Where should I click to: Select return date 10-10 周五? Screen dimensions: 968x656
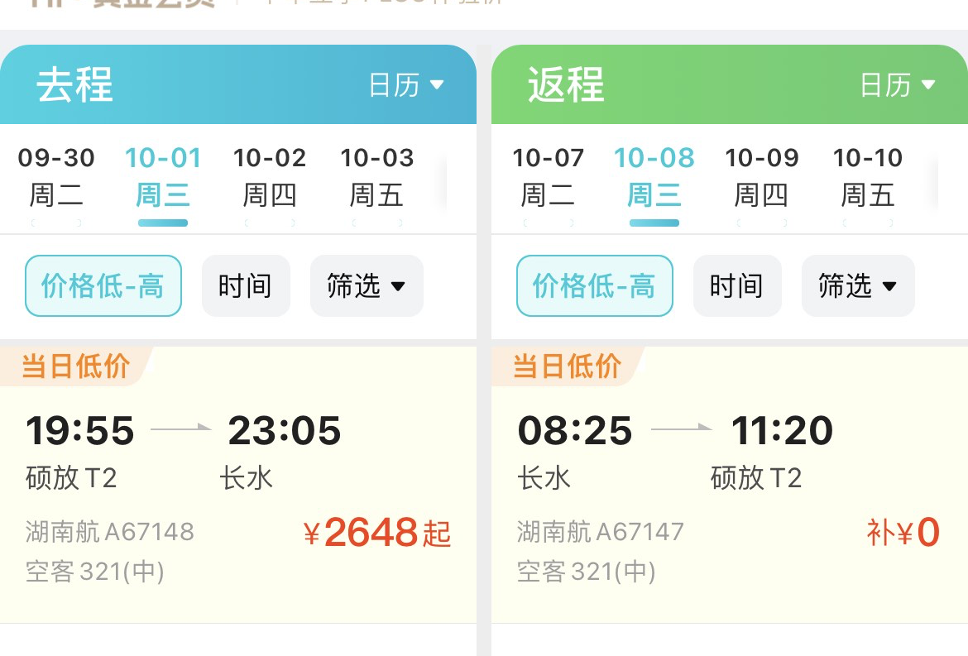point(867,175)
